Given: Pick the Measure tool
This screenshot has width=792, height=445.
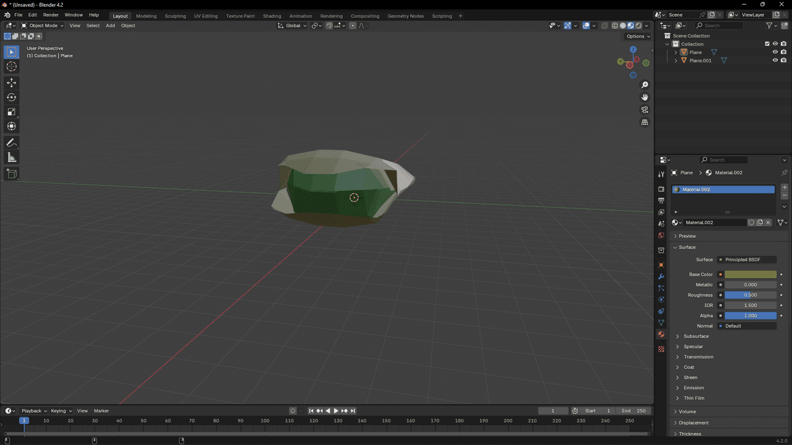Looking at the screenshot, I should pyautogui.click(x=12, y=158).
